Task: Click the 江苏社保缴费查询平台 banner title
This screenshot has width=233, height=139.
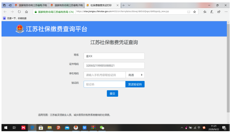Action: [56, 29]
